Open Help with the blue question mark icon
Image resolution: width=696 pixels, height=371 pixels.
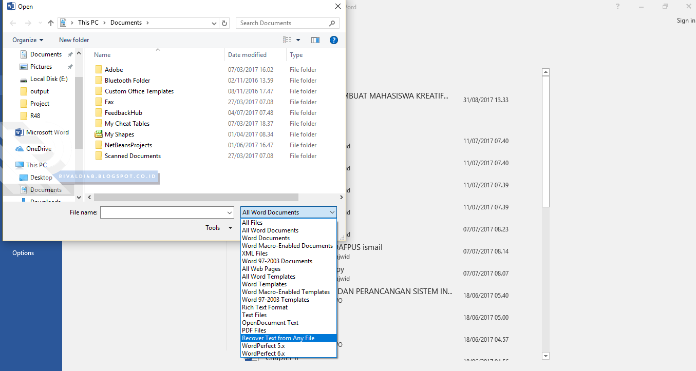click(334, 40)
